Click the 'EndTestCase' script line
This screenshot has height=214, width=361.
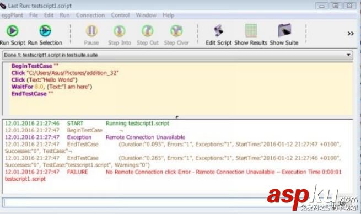pos(32,94)
